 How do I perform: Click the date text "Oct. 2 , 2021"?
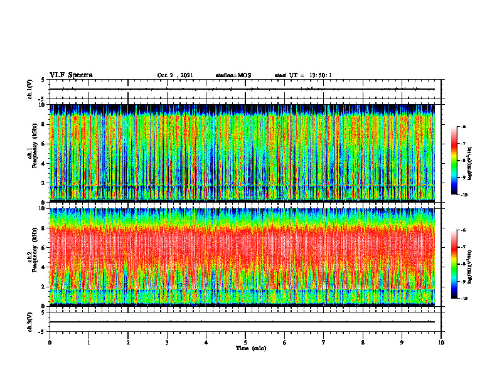pos(175,75)
